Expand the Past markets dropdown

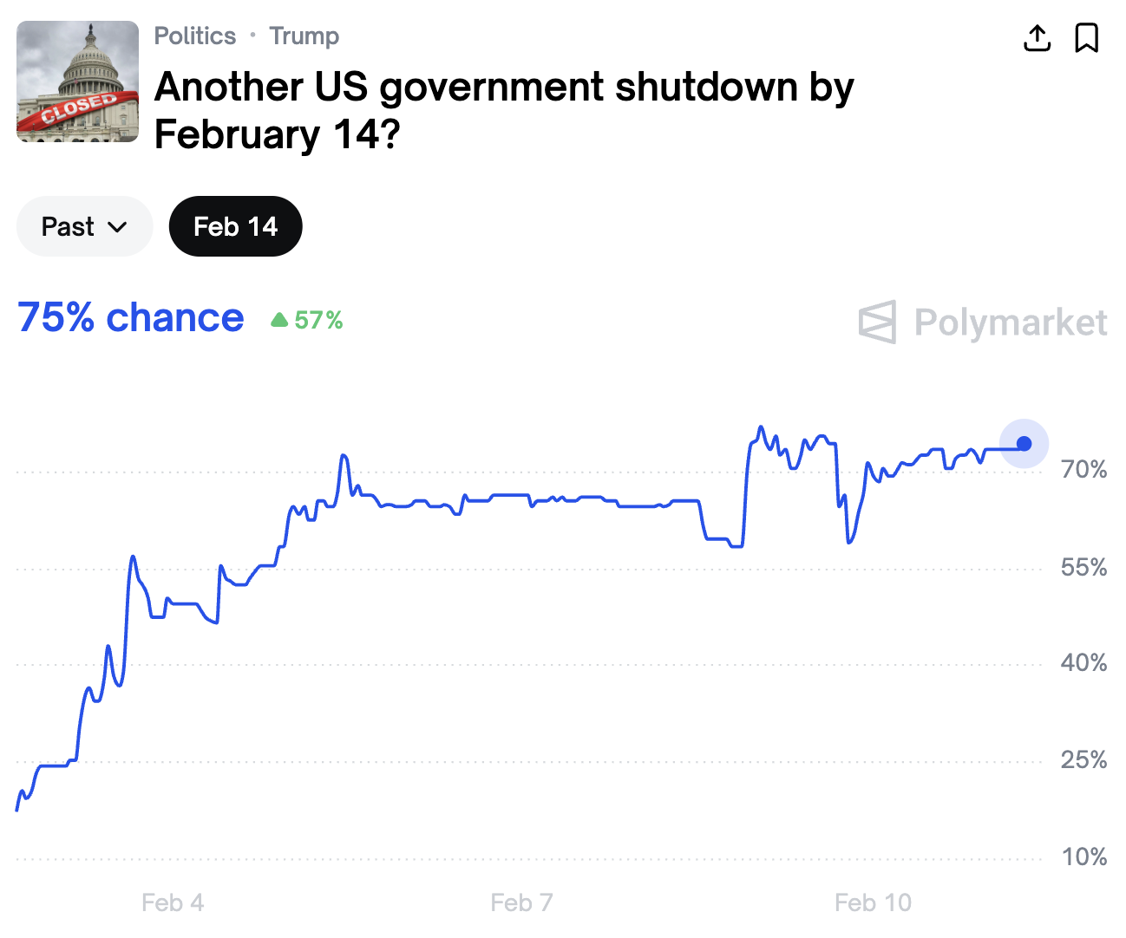coord(84,226)
